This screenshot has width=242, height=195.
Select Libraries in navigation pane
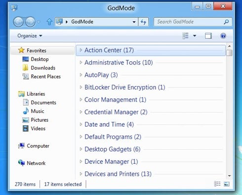click(36, 94)
